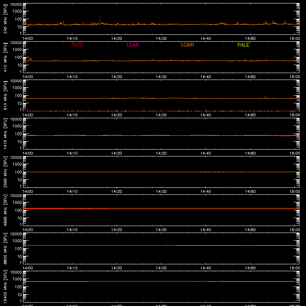The width and height of the screenshot is (306, 306).
Task: Click the 2695 MHz [SFU] axis label
Action: tap(5, 172)
